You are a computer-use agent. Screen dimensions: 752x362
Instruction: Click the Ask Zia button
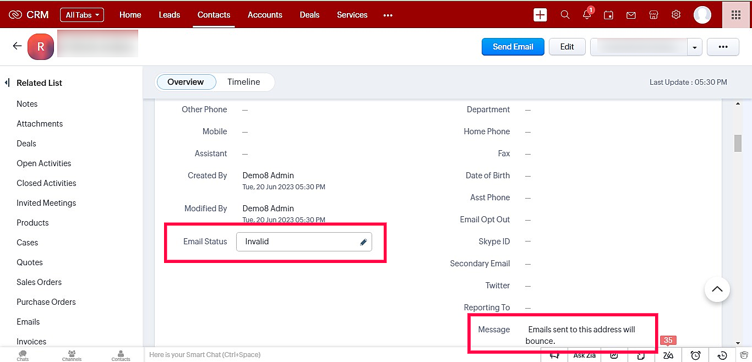pos(584,355)
